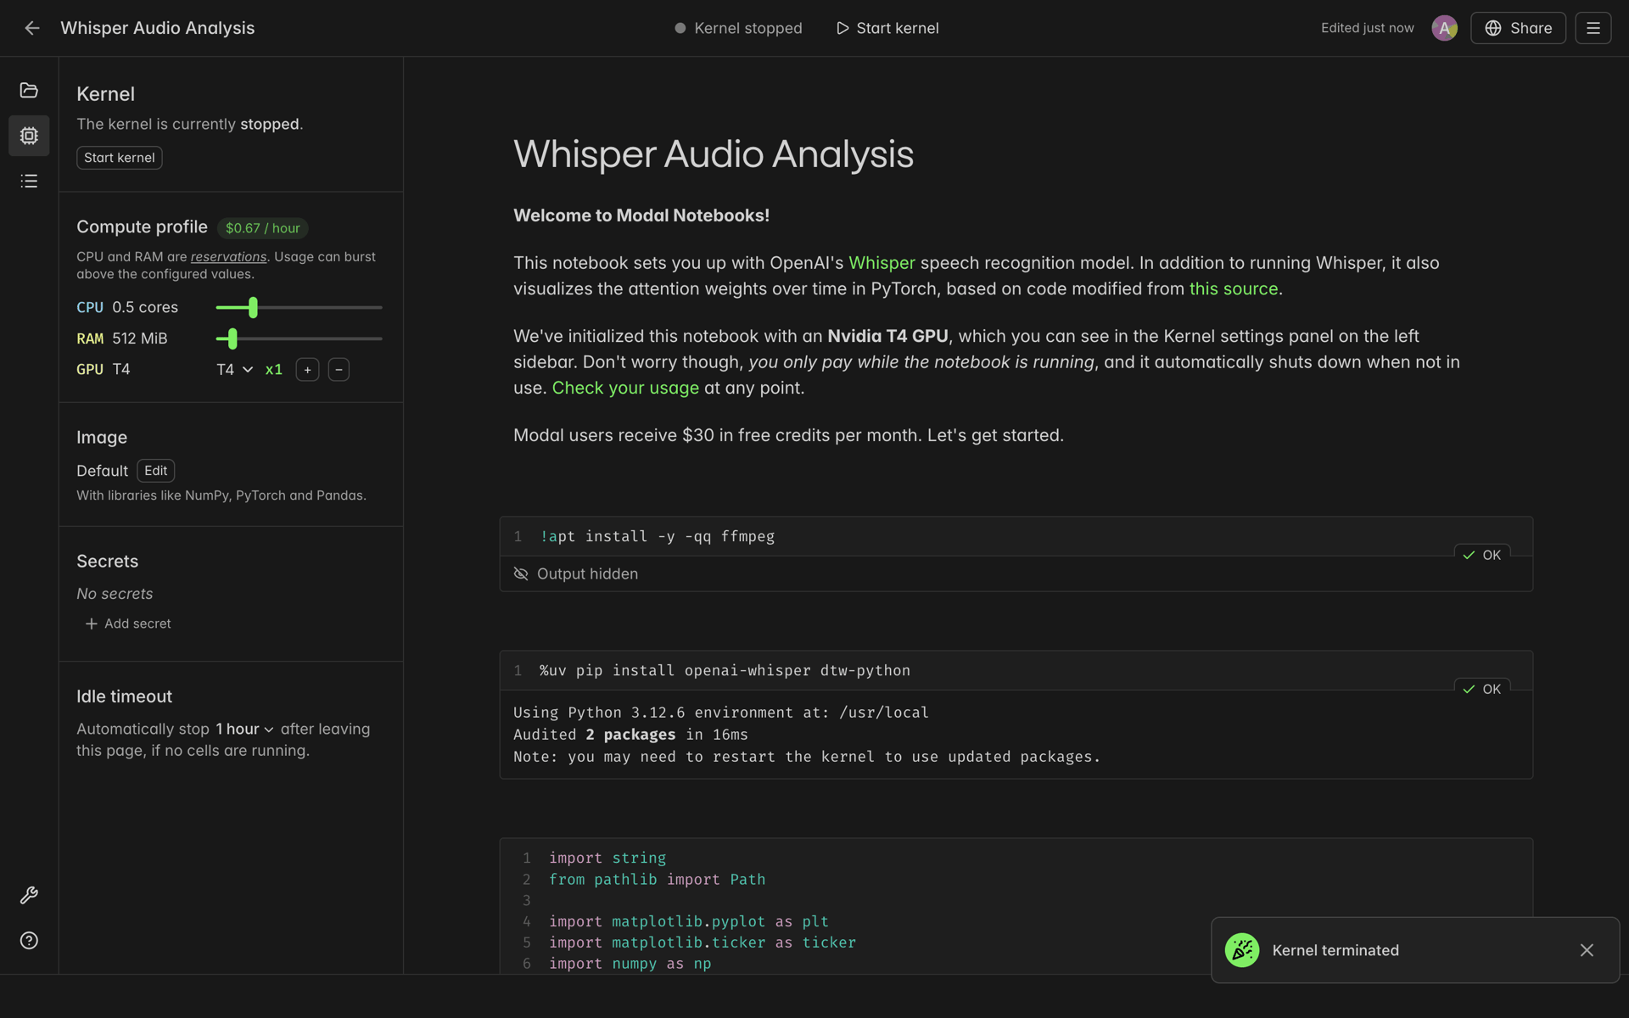1629x1018 pixels.
Task: Dismiss the Kernel terminated notification
Action: 1587,950
